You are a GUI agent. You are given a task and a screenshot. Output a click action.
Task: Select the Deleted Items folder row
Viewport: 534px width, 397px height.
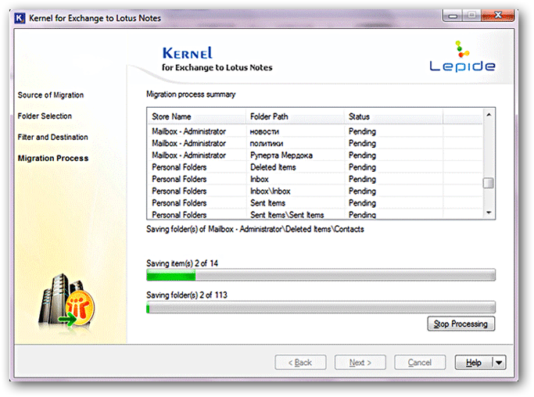(314, 167)
